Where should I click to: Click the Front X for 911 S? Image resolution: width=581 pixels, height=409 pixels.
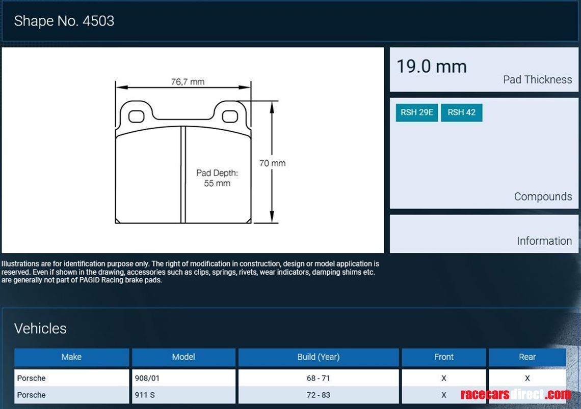[x=443, y=395]
